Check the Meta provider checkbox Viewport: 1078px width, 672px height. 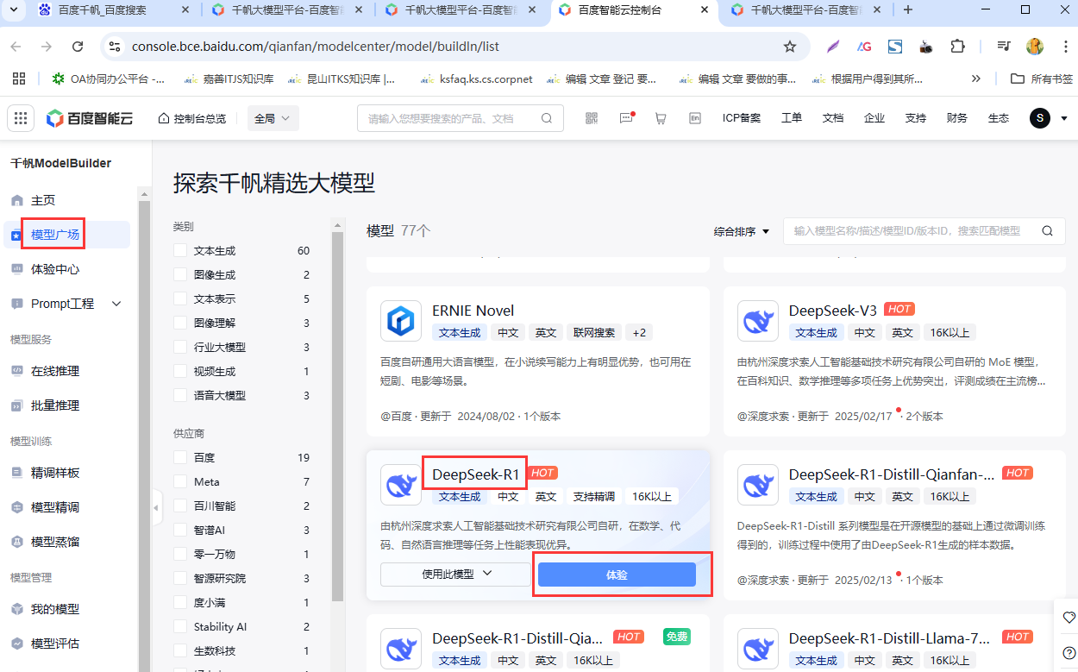[x=180, y=482]
